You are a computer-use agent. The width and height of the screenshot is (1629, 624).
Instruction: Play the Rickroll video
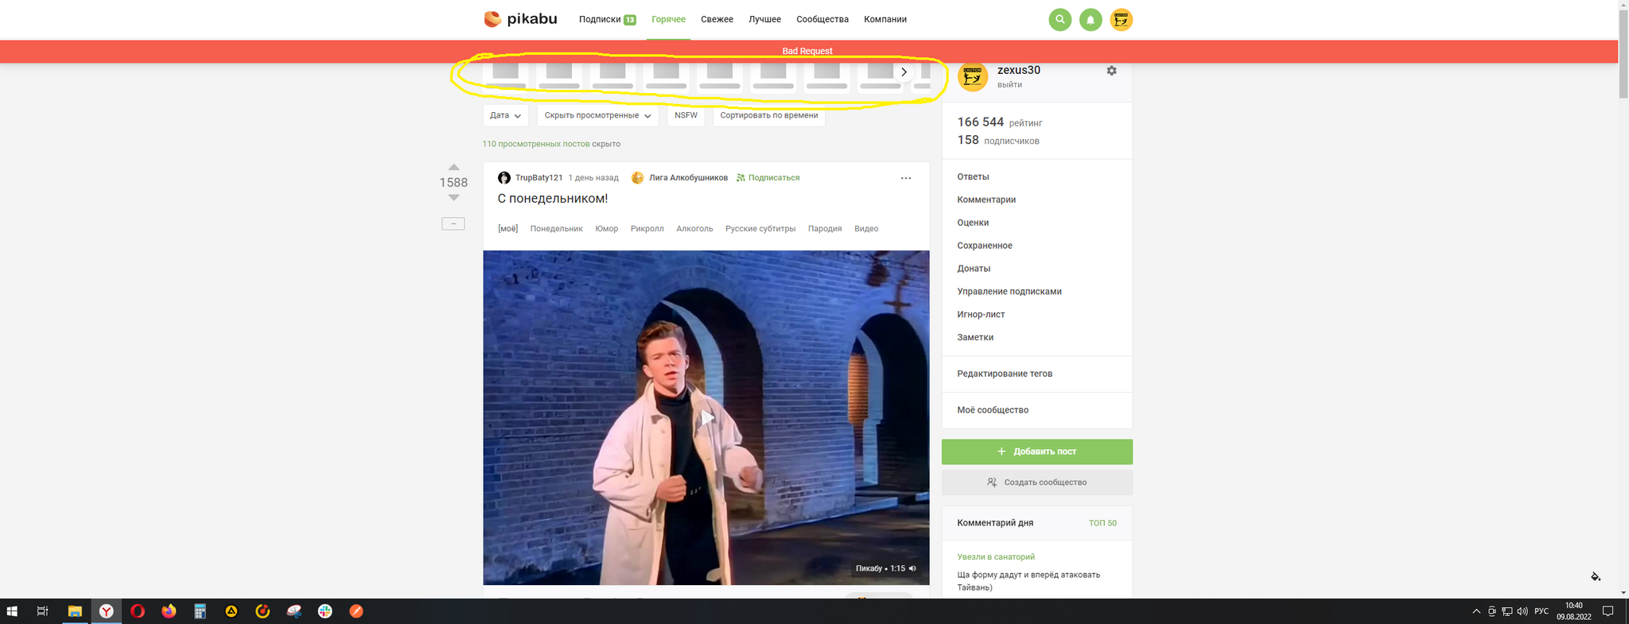click(706, 418)
